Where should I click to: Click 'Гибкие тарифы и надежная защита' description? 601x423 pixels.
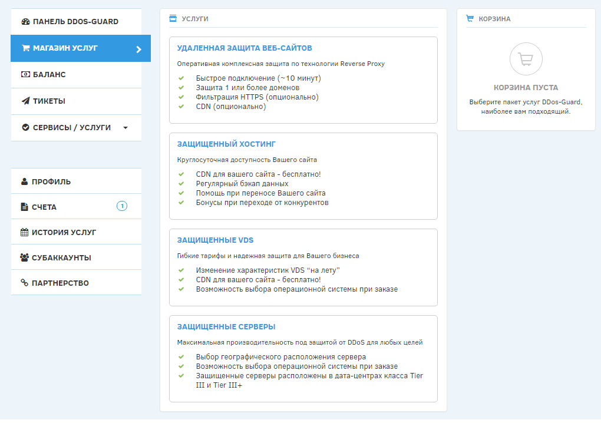(268, 256)
